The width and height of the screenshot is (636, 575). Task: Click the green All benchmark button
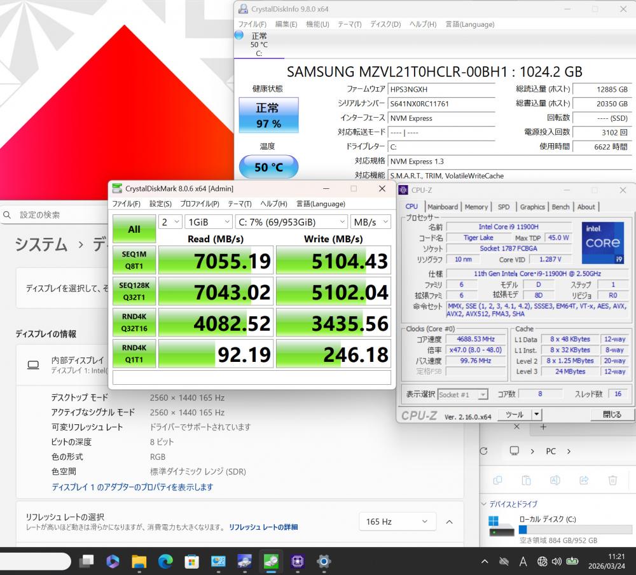click(134, 229)
